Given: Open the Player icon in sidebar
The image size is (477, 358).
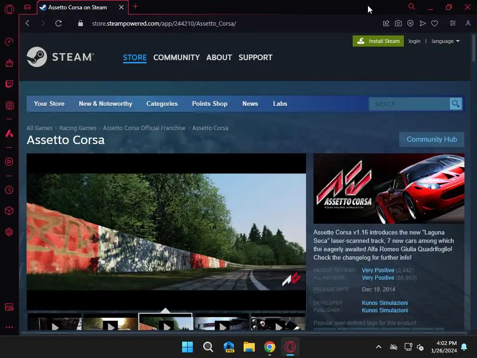Looking at the screenshot, I should 9,162.
